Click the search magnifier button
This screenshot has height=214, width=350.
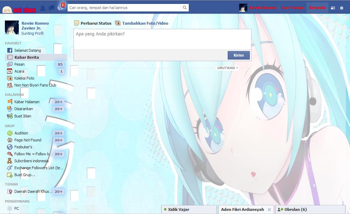pyautogui.click(x=185, y=8)
